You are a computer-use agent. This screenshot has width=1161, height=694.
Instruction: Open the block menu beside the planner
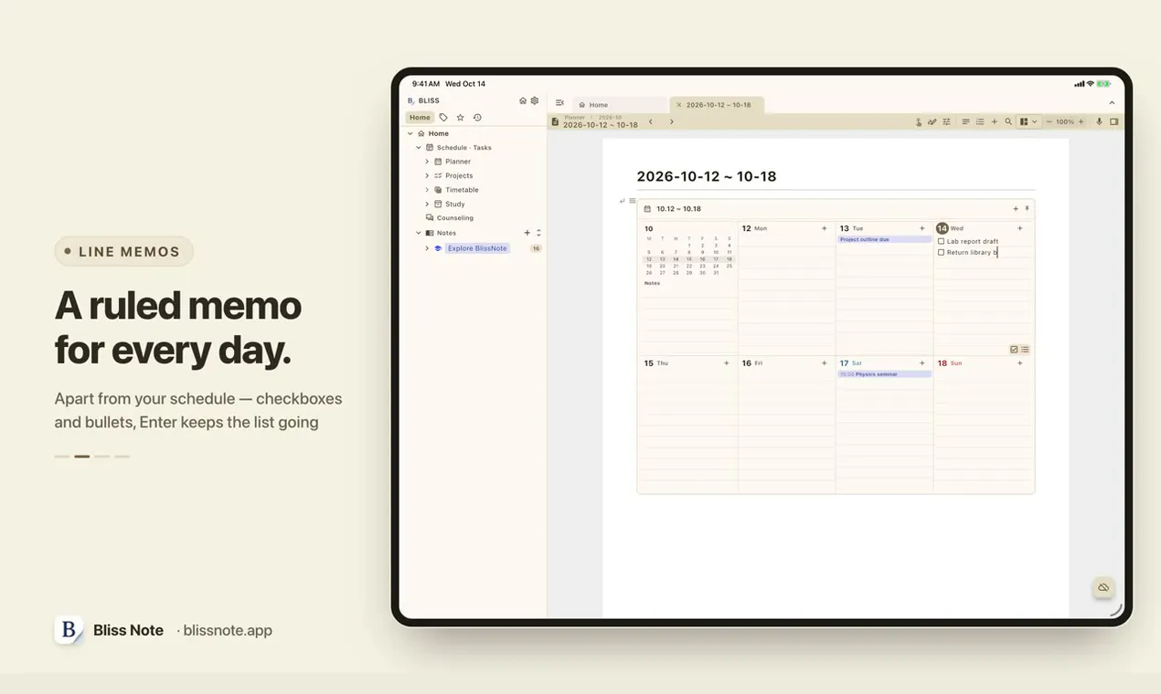coord(632,201)
